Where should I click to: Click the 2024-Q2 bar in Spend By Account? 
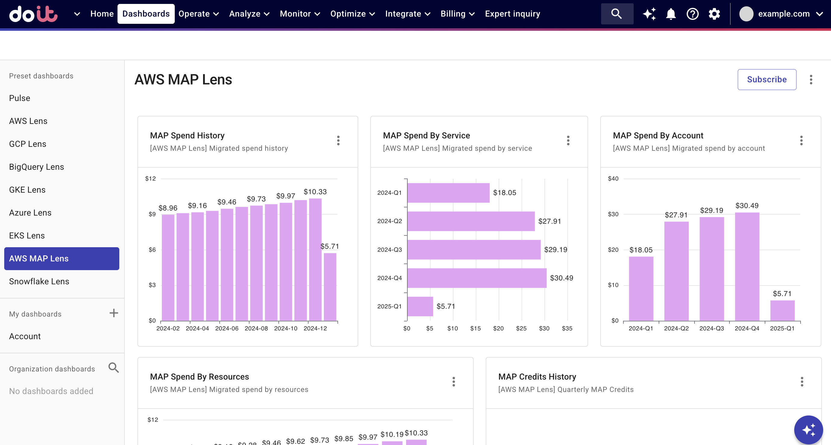pos(676,271)
